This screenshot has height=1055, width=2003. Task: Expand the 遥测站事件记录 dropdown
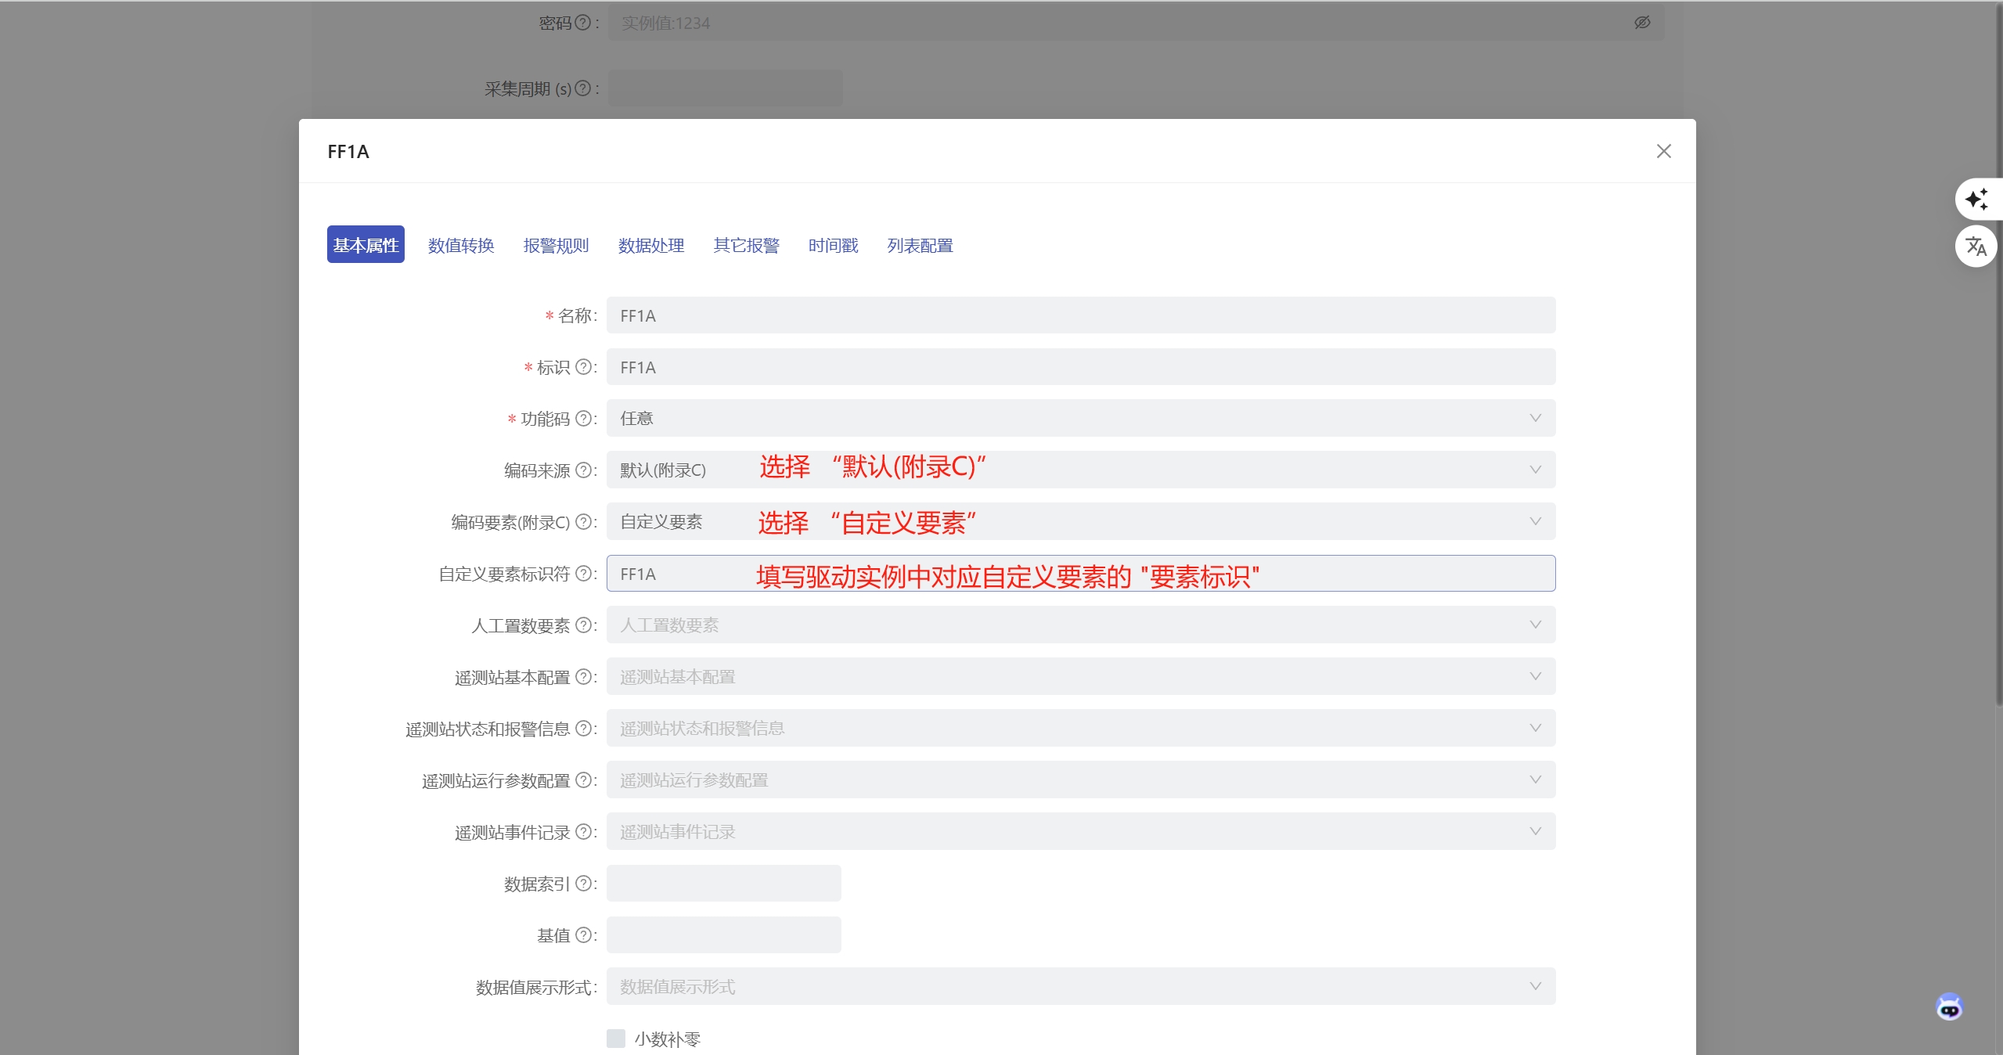point(1080,831)
